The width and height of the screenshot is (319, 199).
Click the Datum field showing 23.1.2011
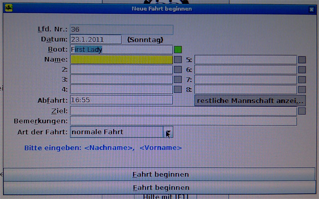point(96,39)
